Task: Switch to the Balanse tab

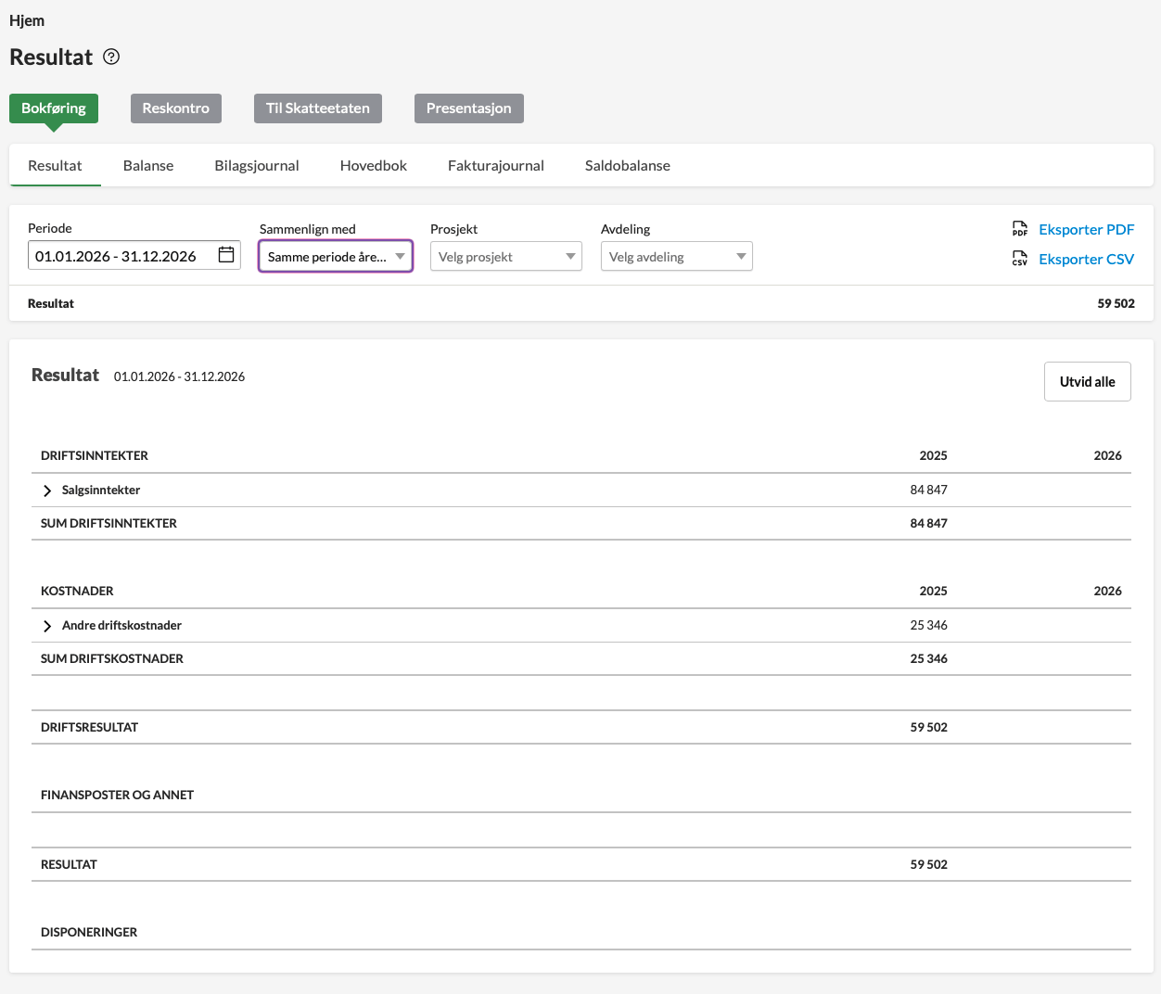Action: pyautogui.click(x=148, y=166)
